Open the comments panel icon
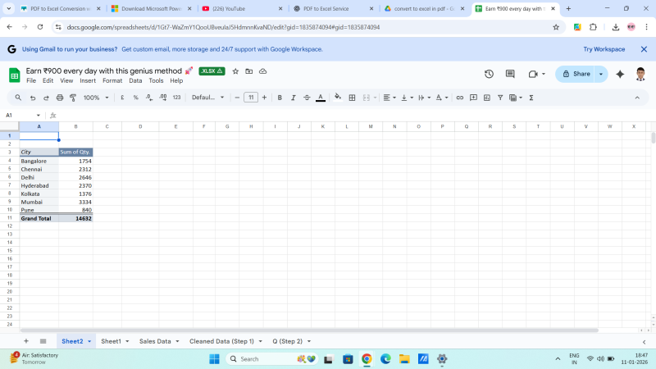 pos(510,74)
